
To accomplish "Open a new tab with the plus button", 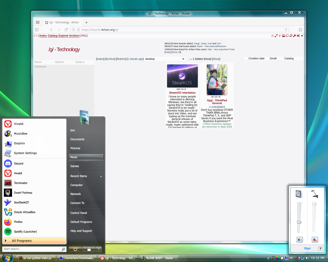I will 86,23.
